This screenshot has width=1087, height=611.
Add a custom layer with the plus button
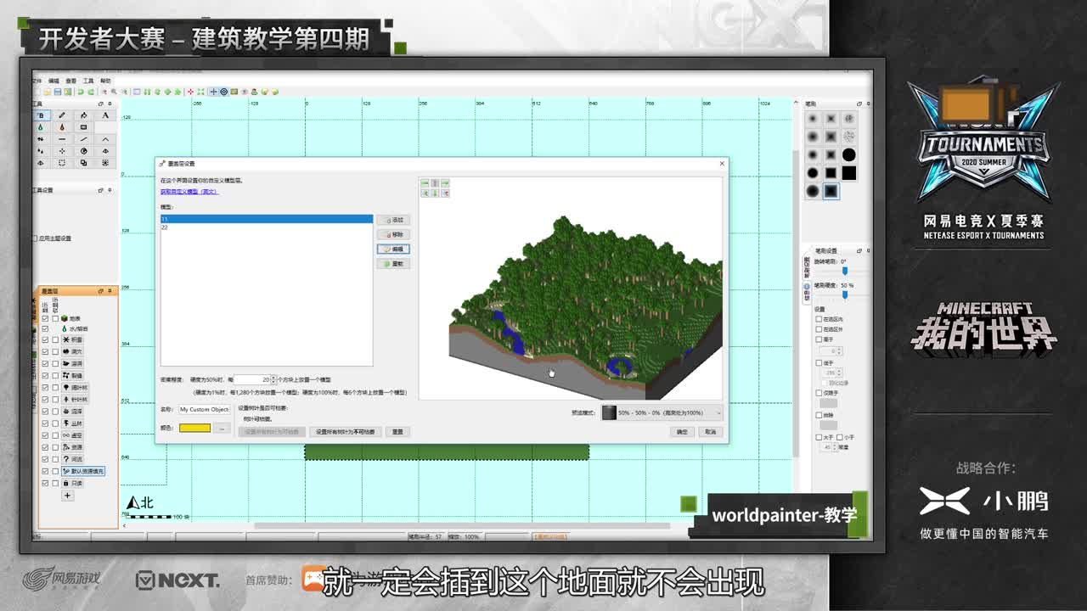[68, 496]
